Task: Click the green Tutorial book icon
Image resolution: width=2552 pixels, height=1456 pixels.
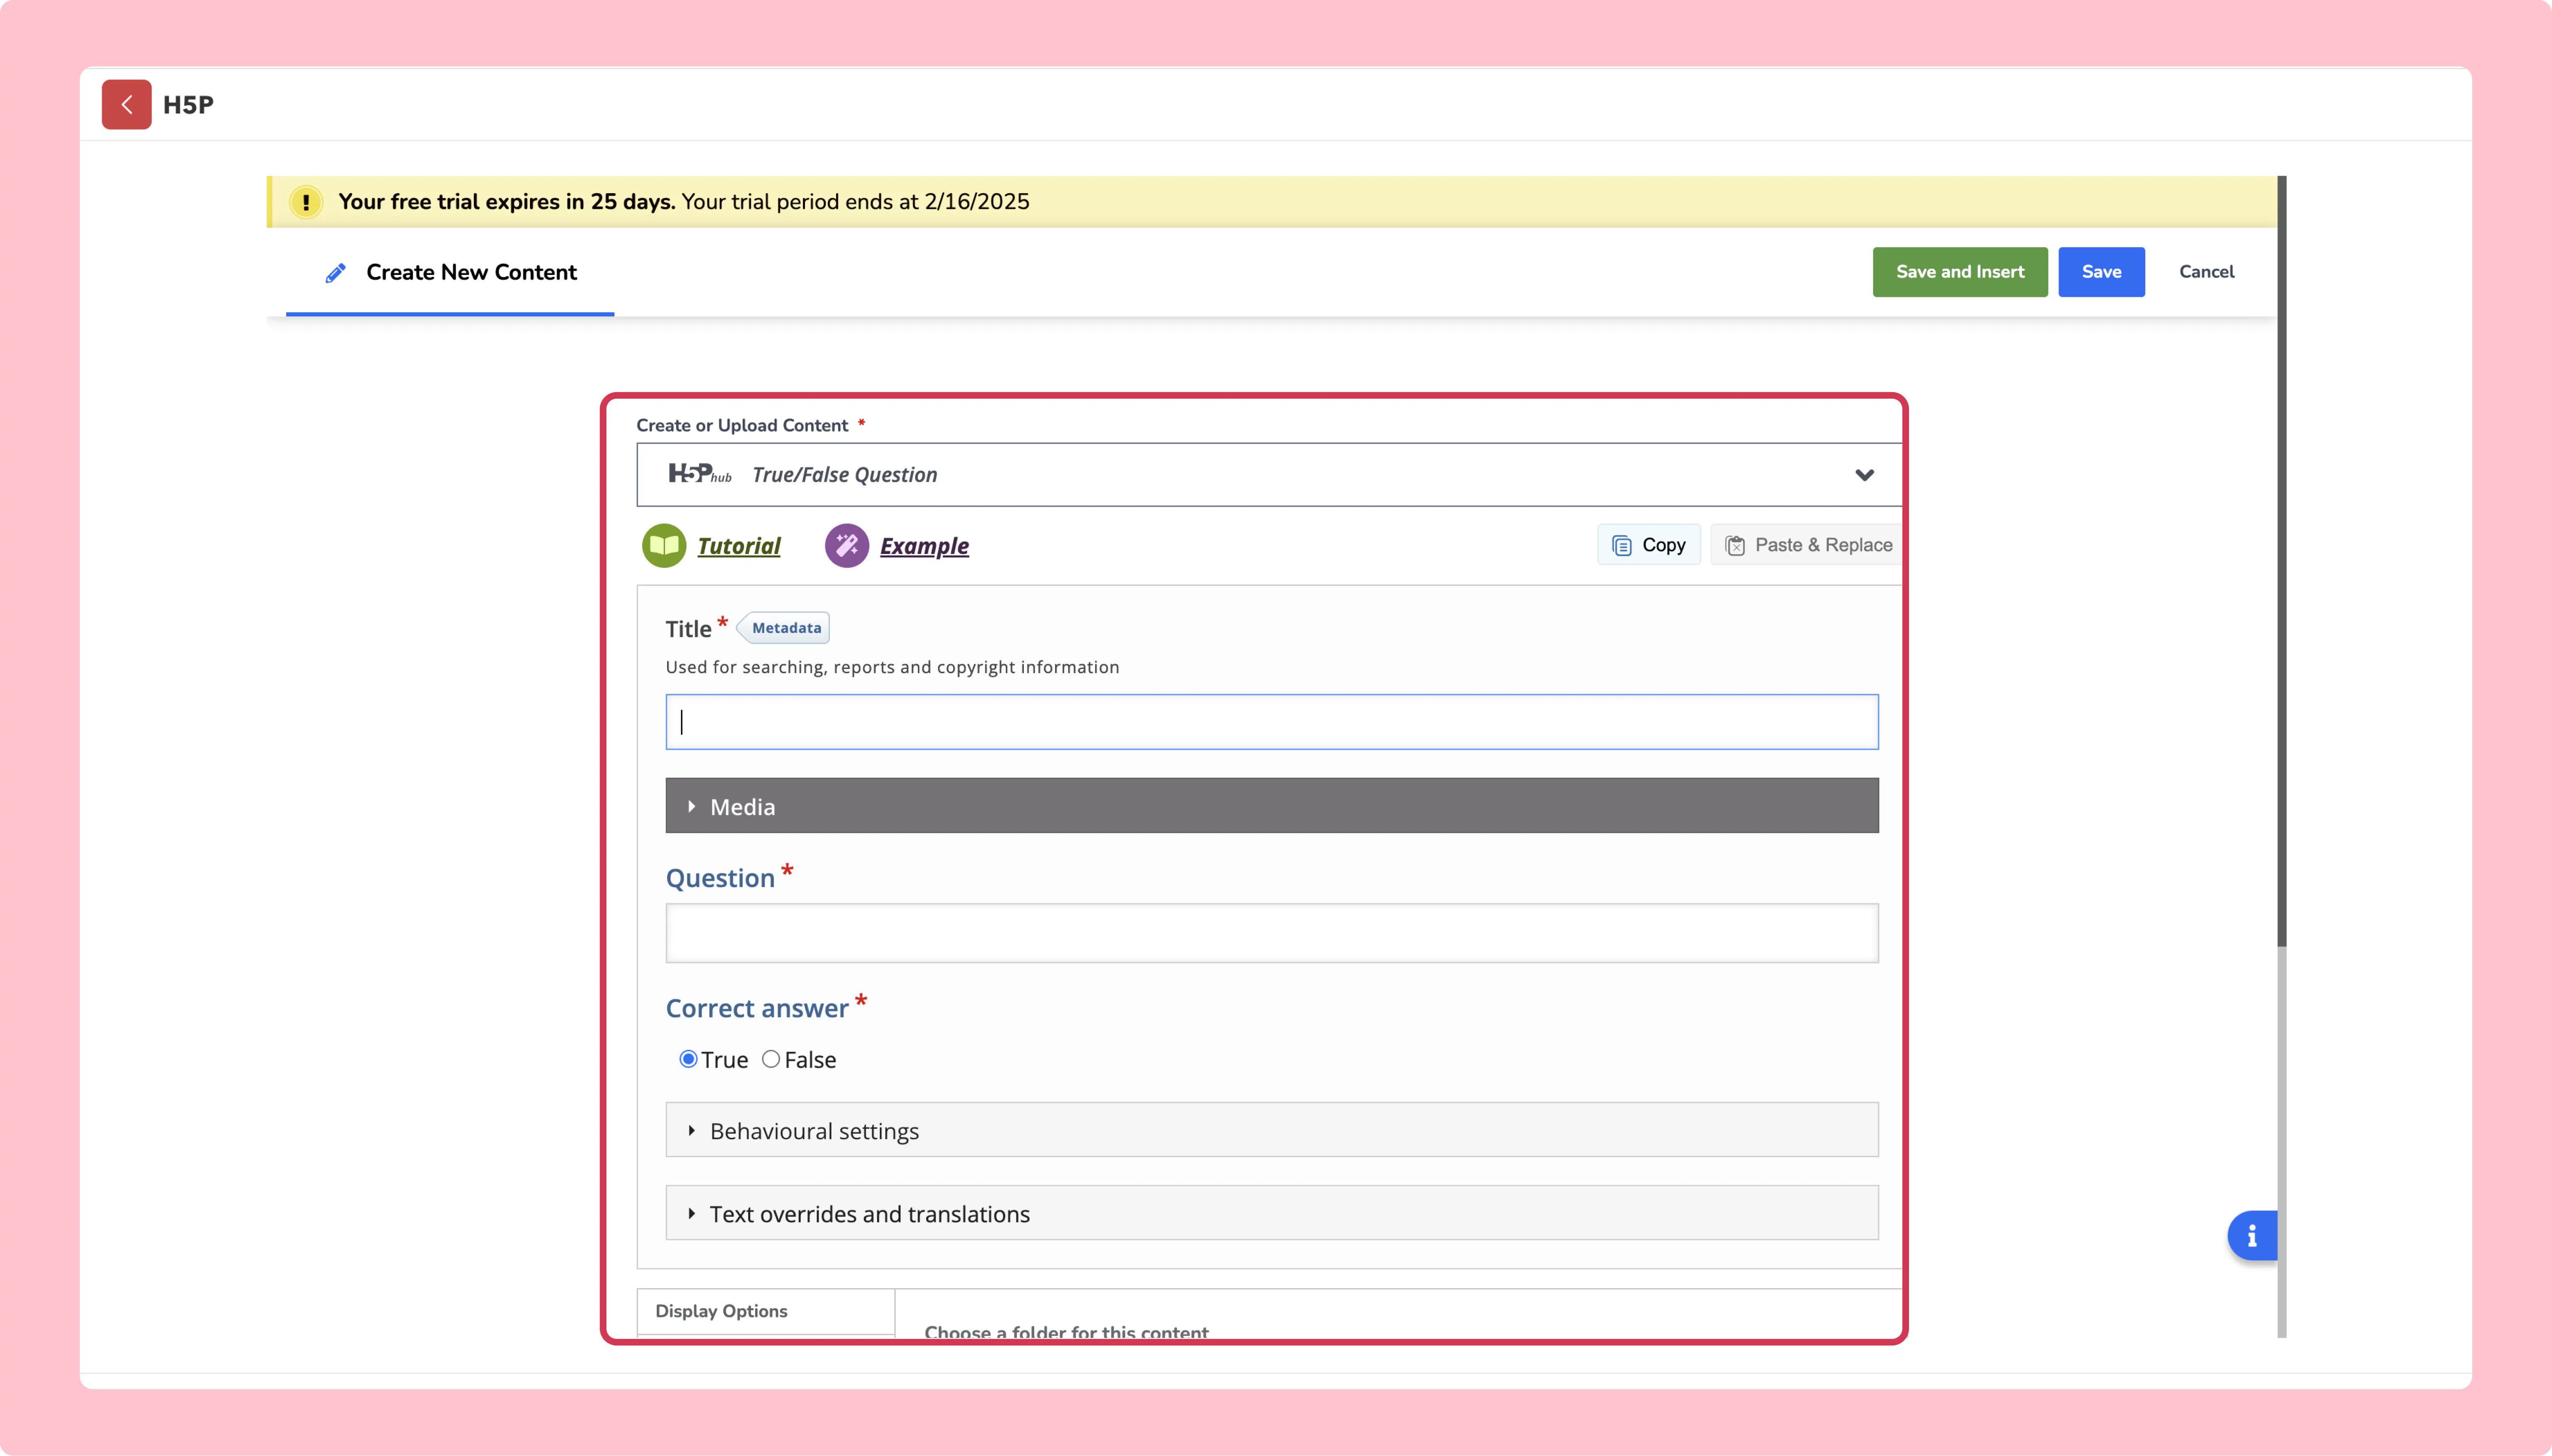Action: (664, 546)
